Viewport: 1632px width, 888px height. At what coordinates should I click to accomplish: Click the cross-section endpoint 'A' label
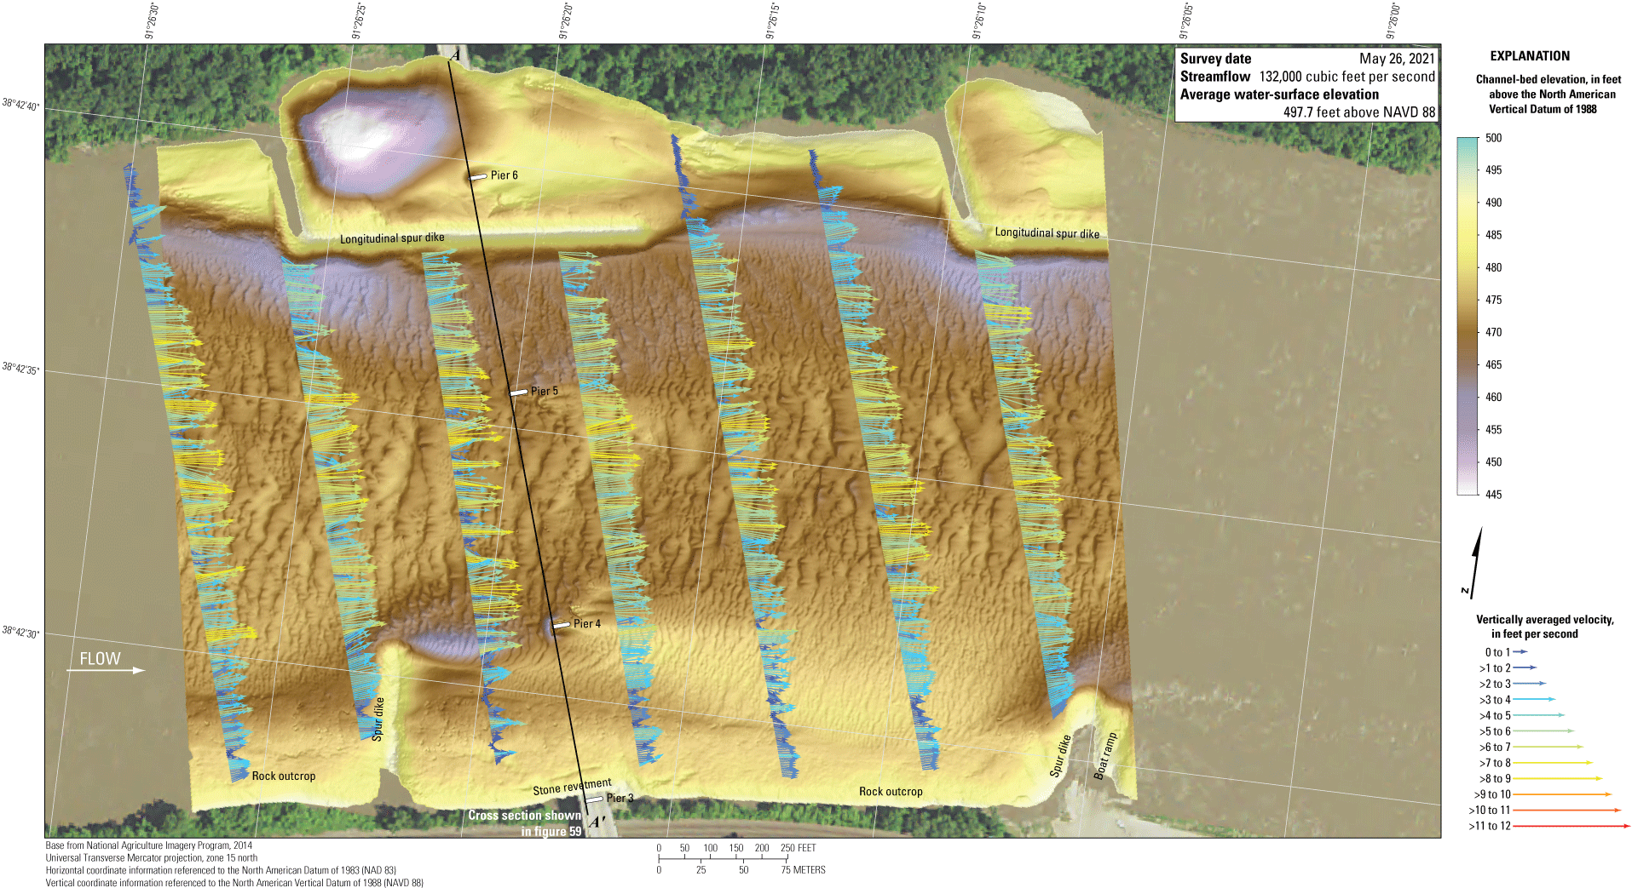(455, 55)
